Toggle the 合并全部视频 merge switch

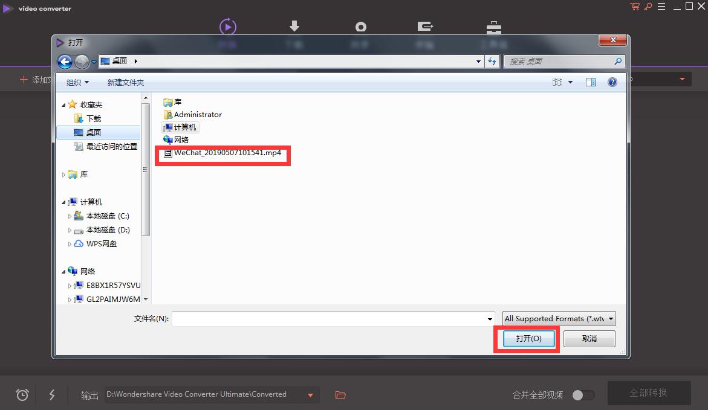(x=583, y=395)
